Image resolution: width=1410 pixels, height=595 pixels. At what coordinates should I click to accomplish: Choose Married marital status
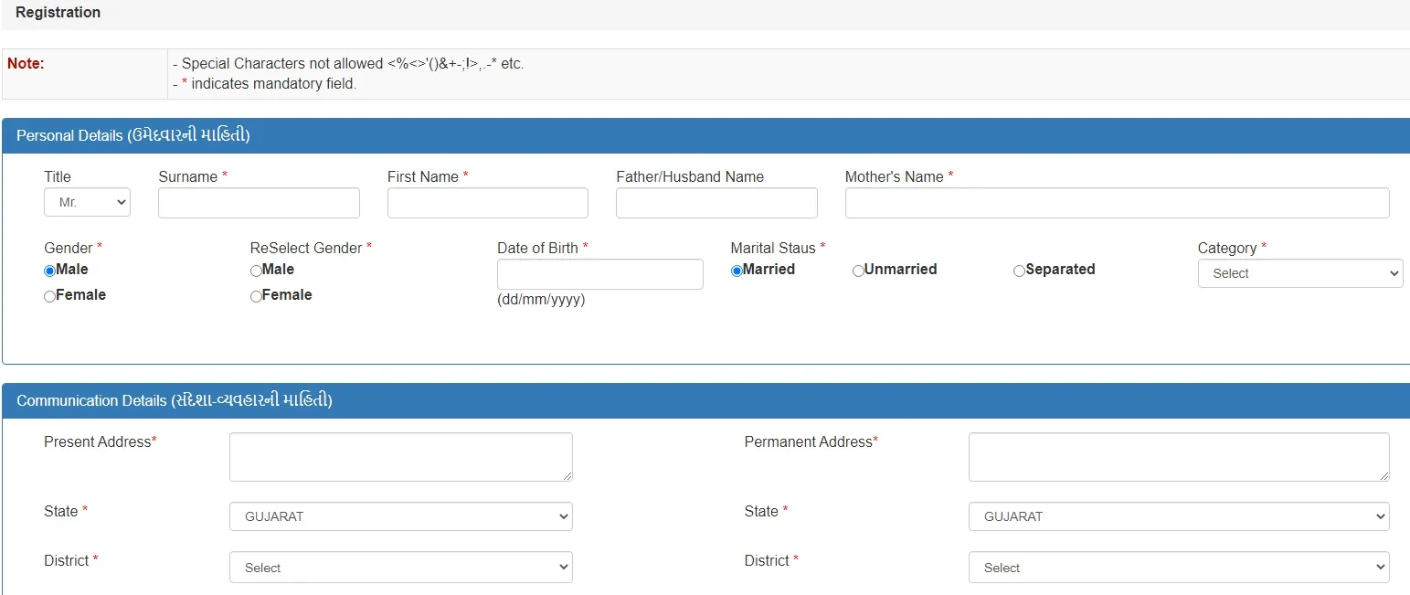pos(737,271)
